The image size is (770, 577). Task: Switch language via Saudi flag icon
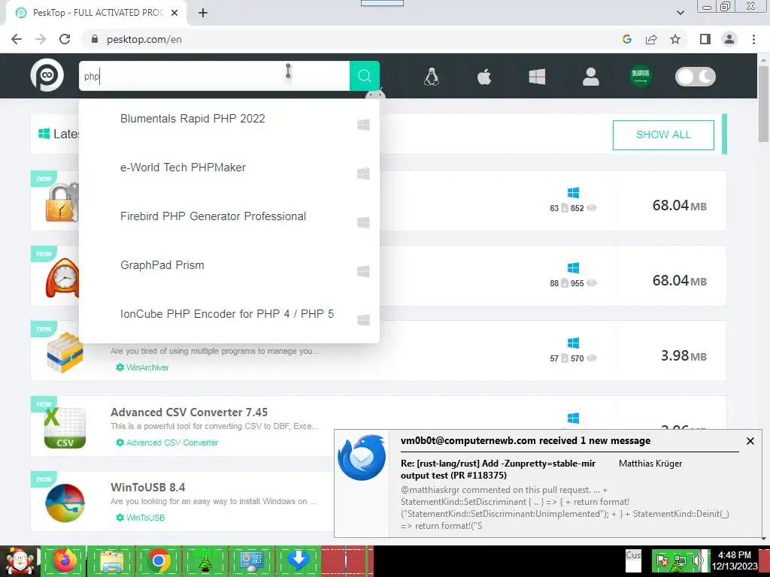tap(641, 76)
